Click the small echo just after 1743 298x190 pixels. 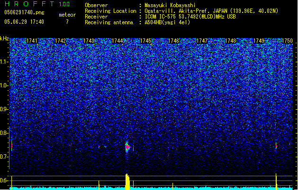click(x=99, y=147)
